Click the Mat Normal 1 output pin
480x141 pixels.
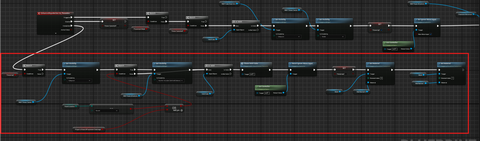click(x=426, y=83)
